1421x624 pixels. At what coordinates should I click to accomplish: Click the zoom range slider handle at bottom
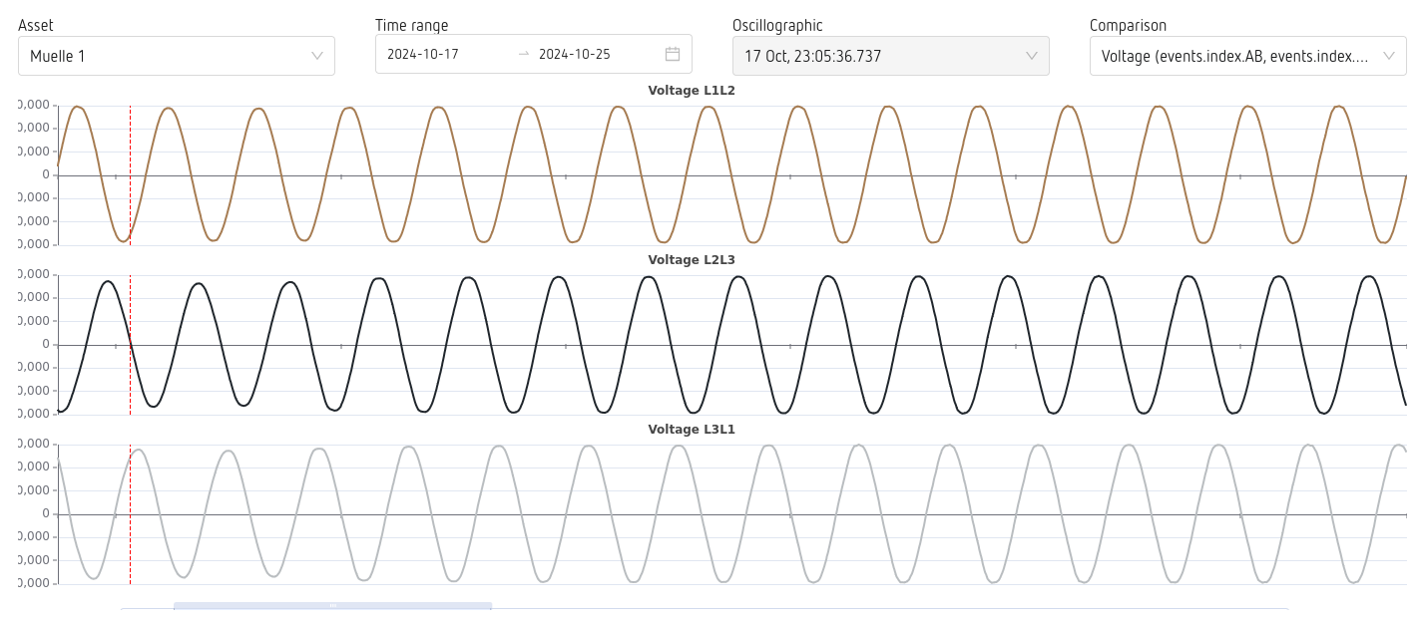pyautogui.click(x=332, y=606)
